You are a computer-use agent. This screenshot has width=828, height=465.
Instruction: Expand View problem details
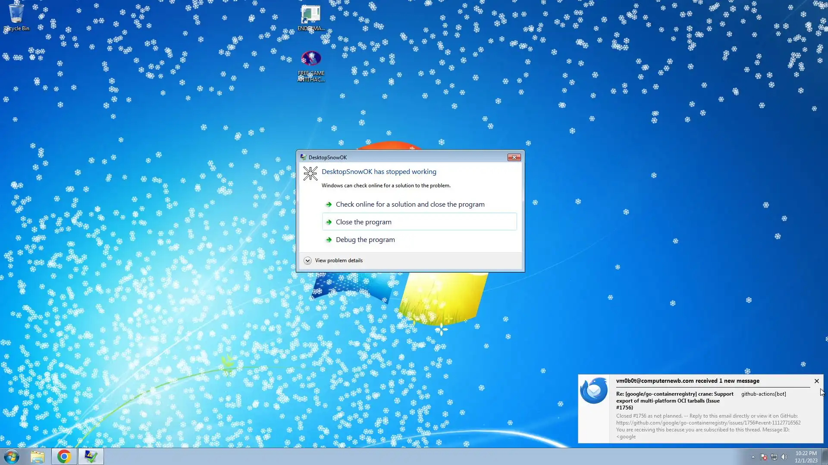click(x=307, y=260)
